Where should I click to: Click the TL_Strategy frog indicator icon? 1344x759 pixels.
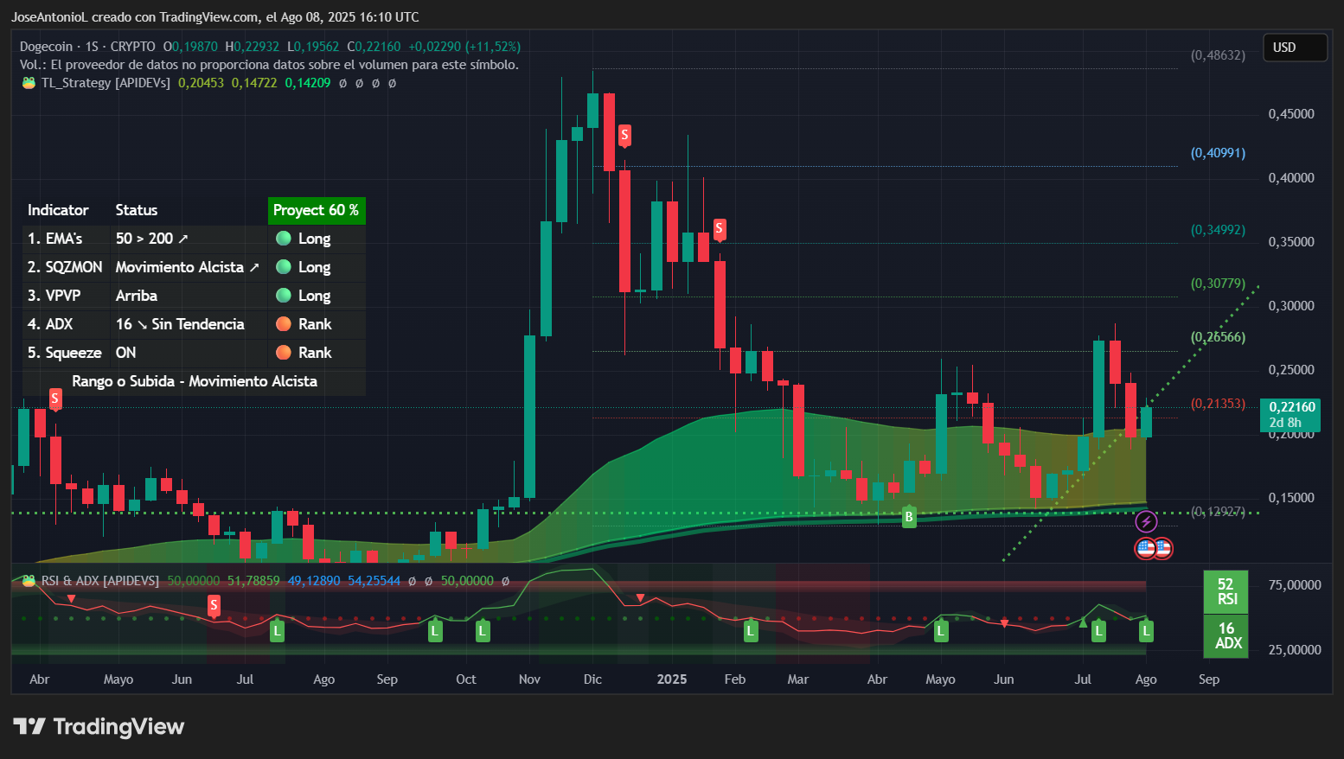click(29, 83)
